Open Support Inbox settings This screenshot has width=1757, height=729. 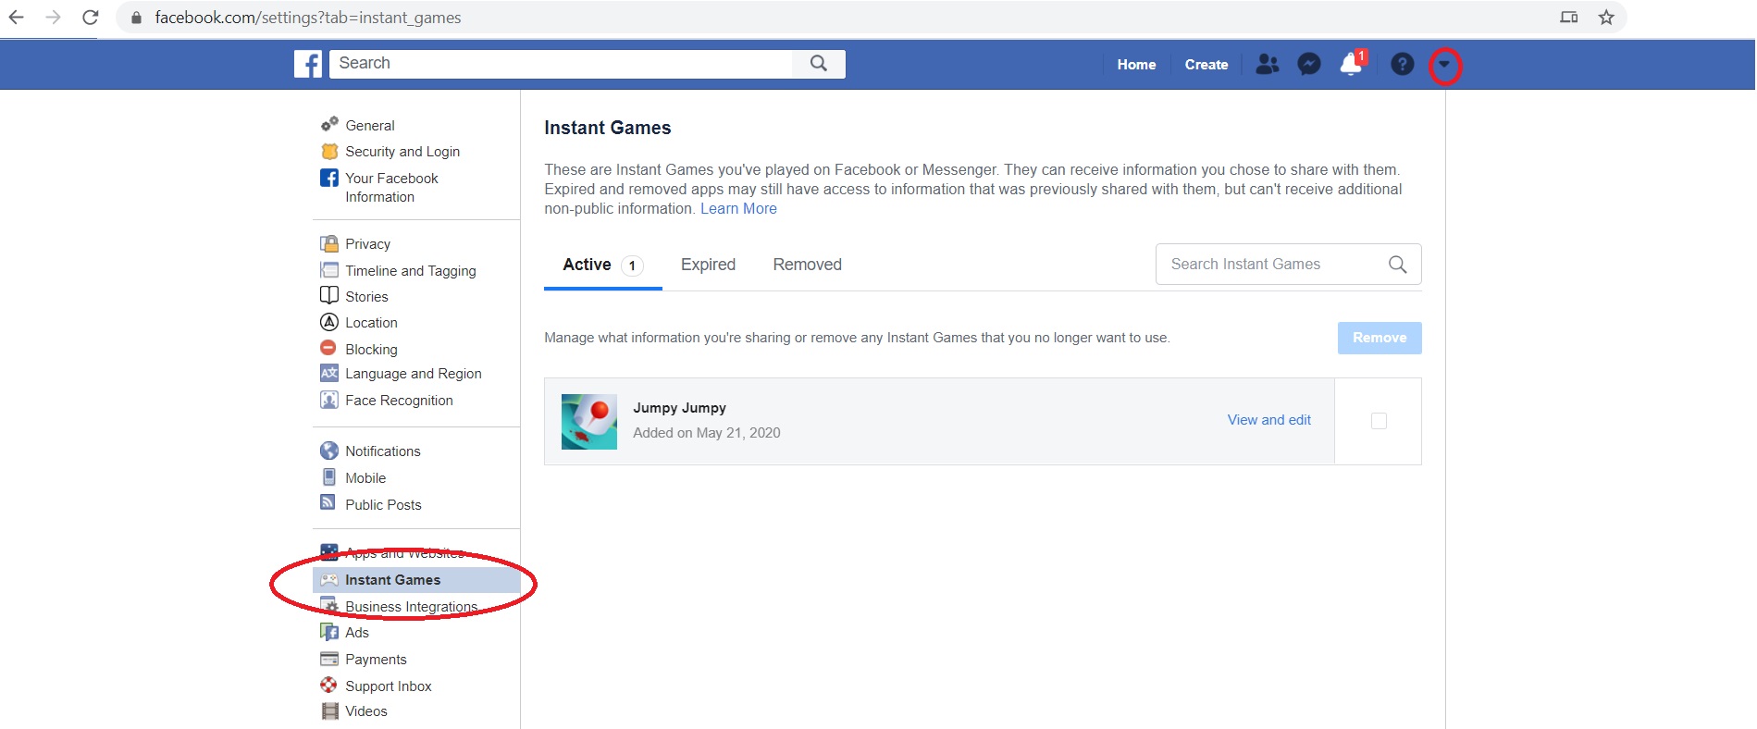[x=389, y=686]
